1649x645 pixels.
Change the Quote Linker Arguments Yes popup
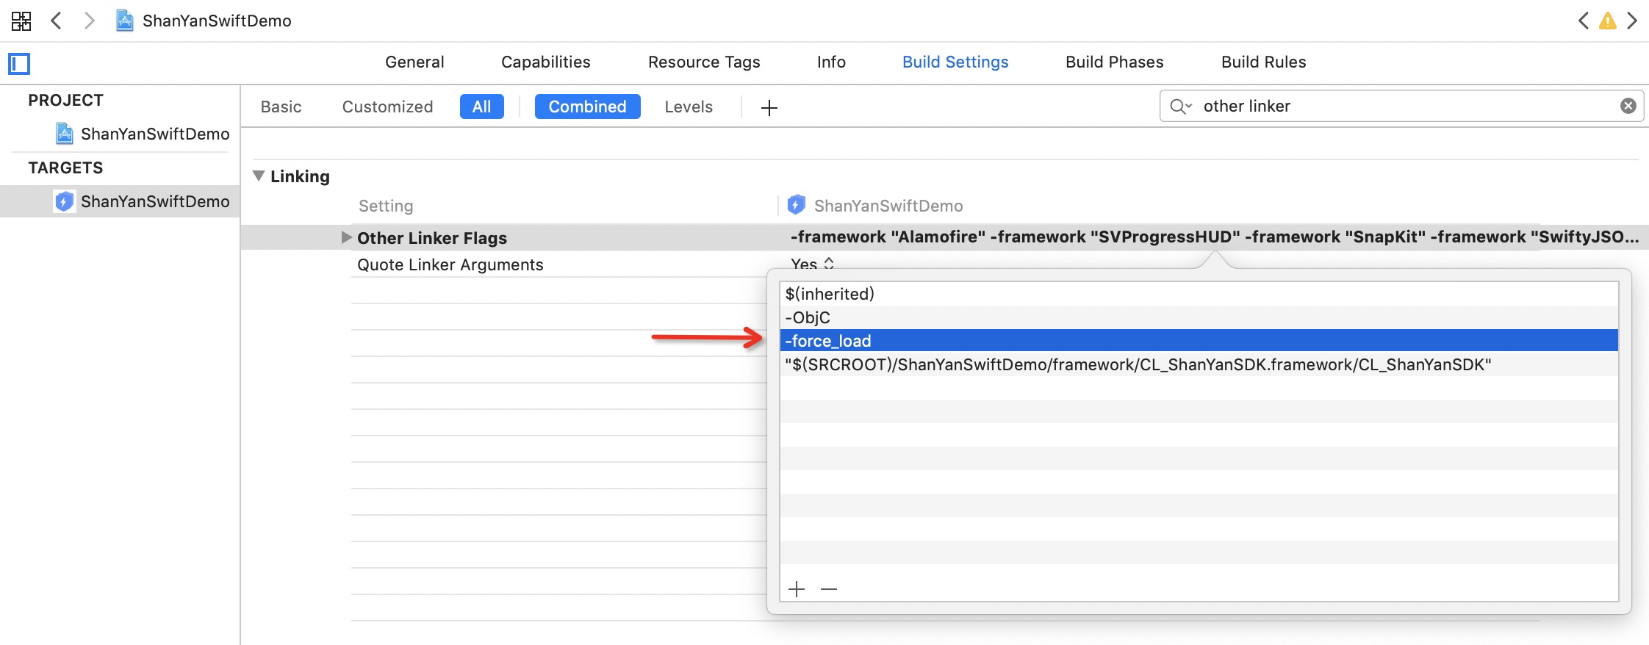coord(812,264)
